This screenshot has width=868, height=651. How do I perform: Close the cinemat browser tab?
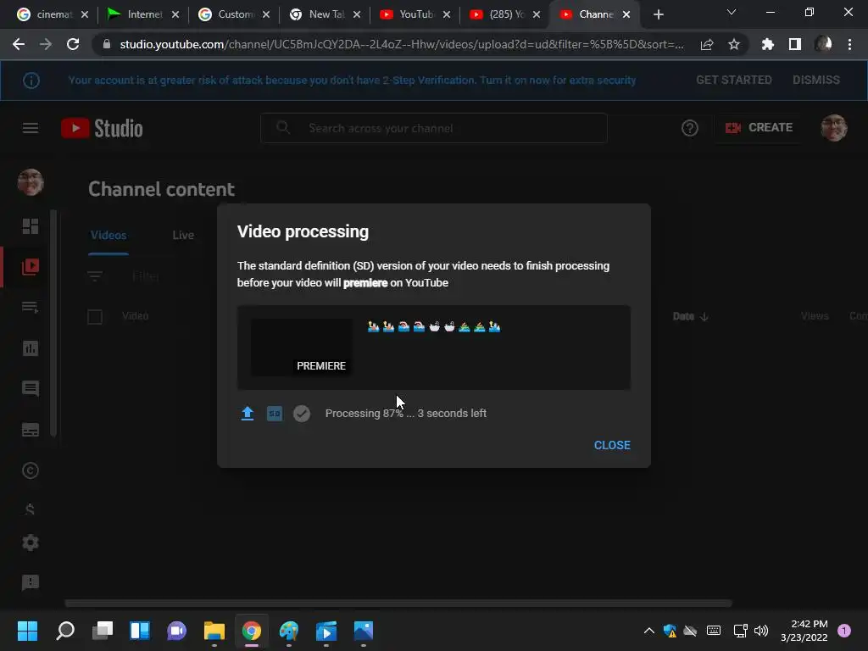click(x=85, y=15)
